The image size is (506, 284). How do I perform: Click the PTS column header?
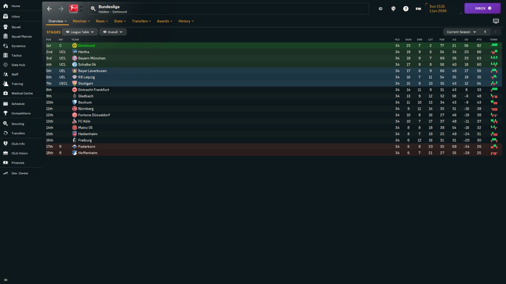coord(479,39)
